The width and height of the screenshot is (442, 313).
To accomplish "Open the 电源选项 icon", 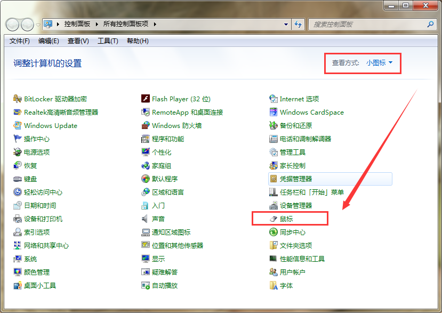I will [18, 153].
